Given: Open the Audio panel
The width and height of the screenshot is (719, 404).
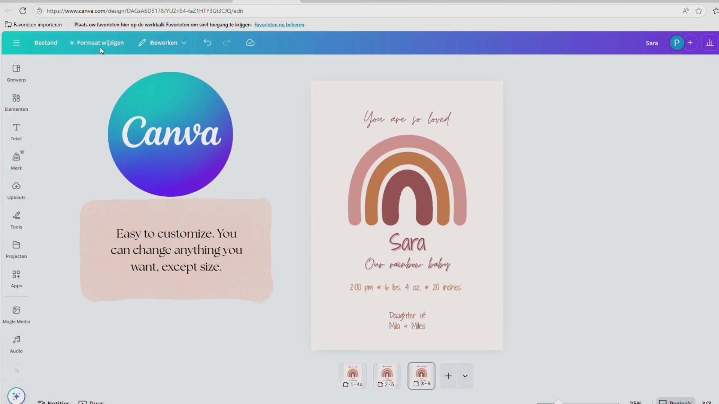Looking at the screenshot, I should click(16, 345).
